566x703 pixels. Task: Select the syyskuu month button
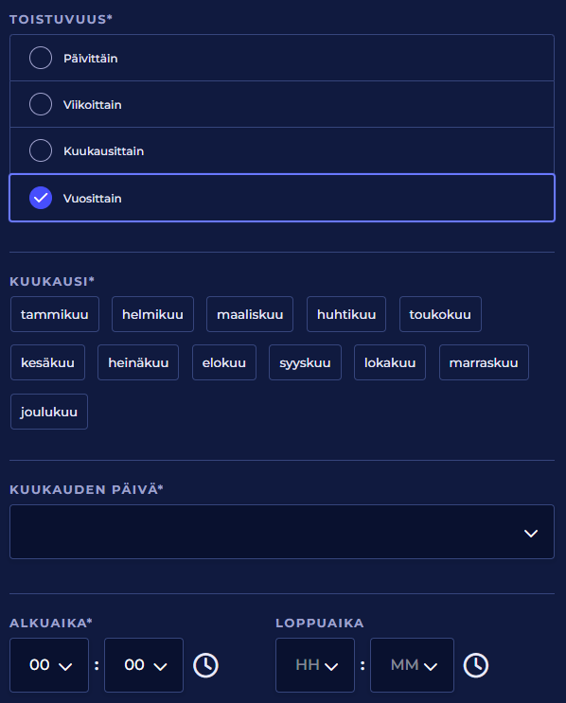[305, 362]
